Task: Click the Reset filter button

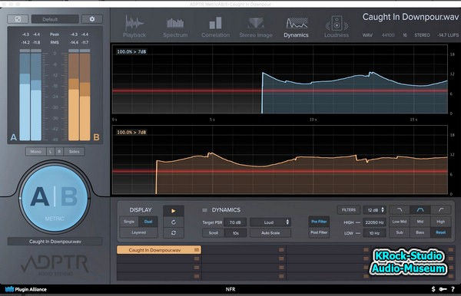Action: point(440,232)
